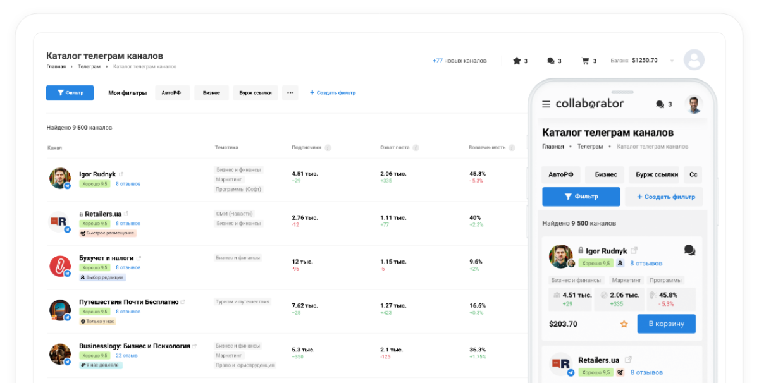This screenshot has height=383, width=759.
Task: Select АвтоРФ saved filter in desktop view
Action: [172, 93]
